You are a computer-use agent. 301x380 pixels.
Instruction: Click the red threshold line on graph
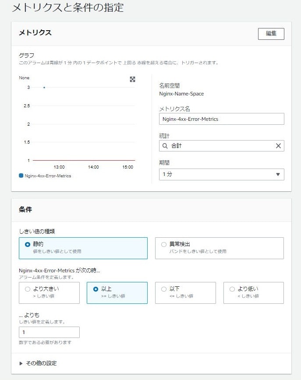(84, 160)
